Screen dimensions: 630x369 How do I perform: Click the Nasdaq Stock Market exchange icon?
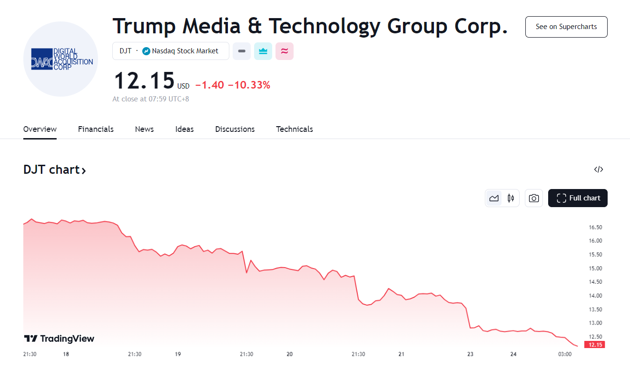146,51
